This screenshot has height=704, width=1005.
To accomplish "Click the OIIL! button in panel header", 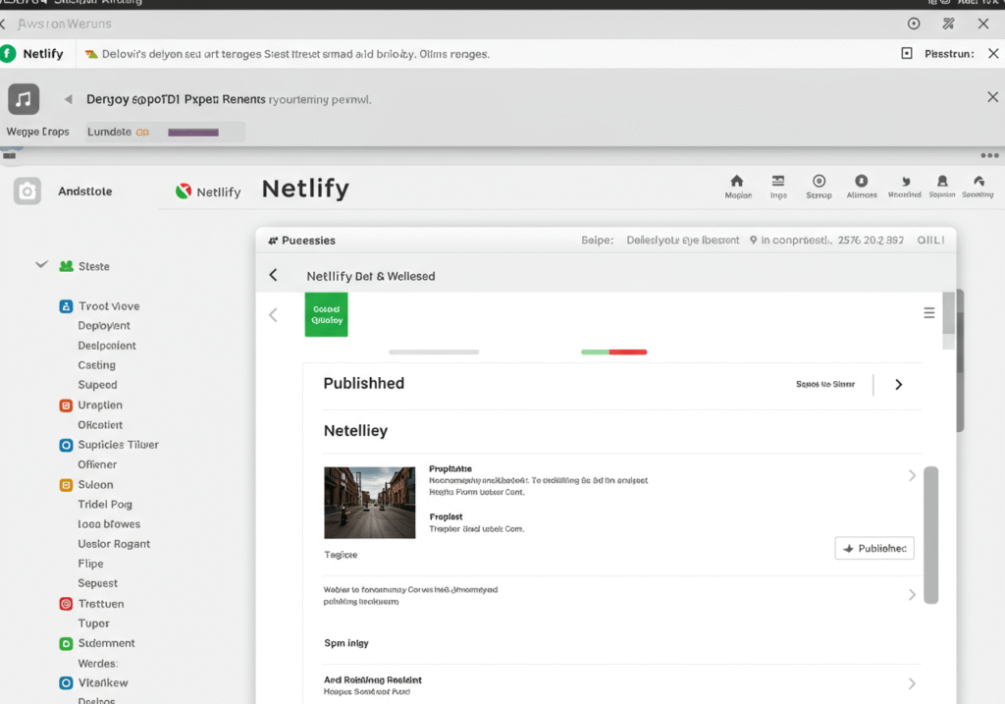I will 930,240.
